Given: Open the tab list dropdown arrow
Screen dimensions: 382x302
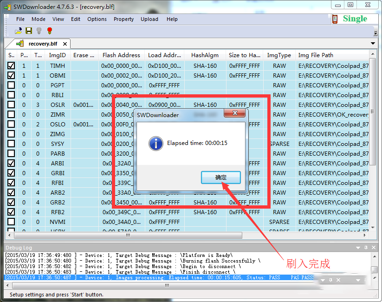Looking at the screenshot, I should coord(373,43).
